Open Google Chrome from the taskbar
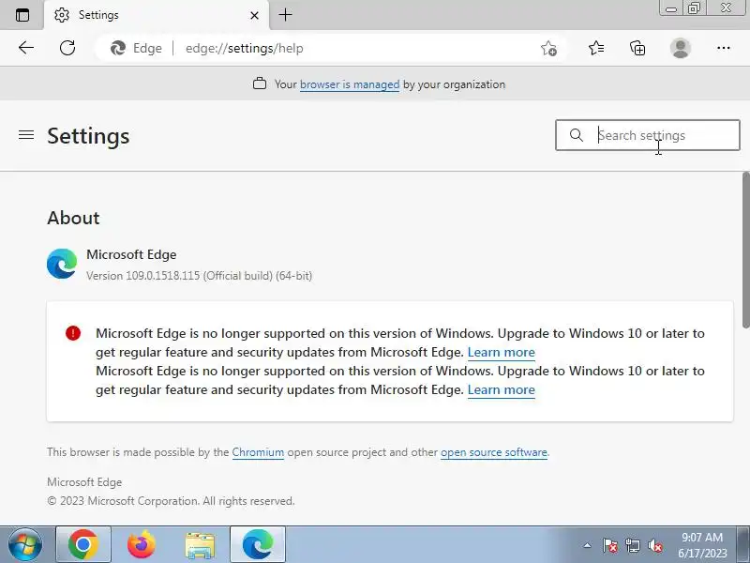750x563 pixels. point(83,545)
